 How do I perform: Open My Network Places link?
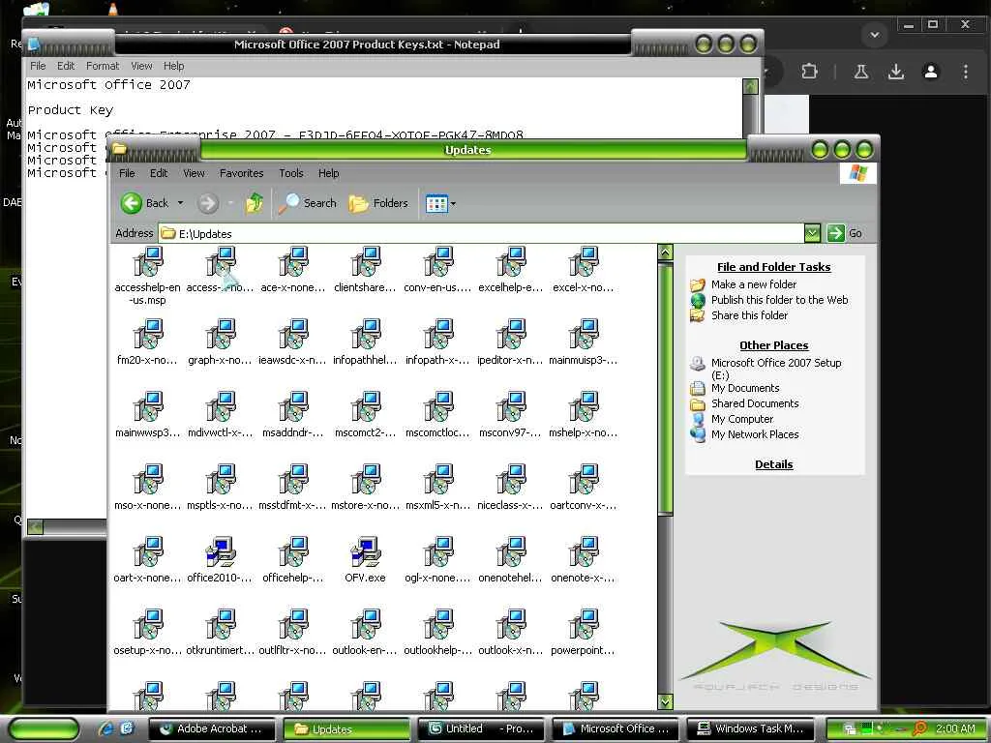(x=755, y=434)
